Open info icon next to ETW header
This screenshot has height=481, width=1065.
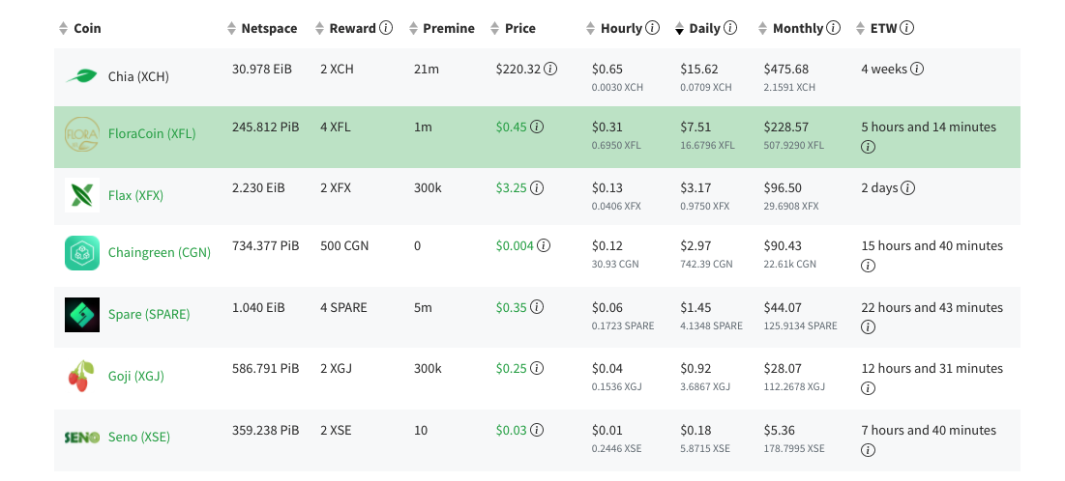pyautogui.click(x=906, y=28)
